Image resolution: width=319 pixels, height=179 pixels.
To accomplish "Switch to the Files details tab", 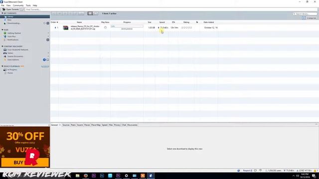I will click(x=111, y=125).
